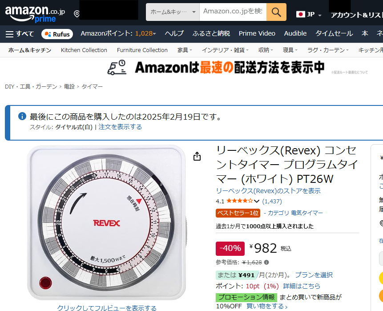Viewport: 383px width, 311px height.
Task: Click the Japan flag language icon
Action: 300,14
